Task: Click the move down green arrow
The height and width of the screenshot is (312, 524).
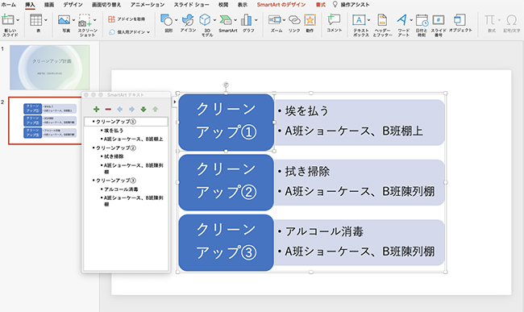Action: [x=143, y=109]
